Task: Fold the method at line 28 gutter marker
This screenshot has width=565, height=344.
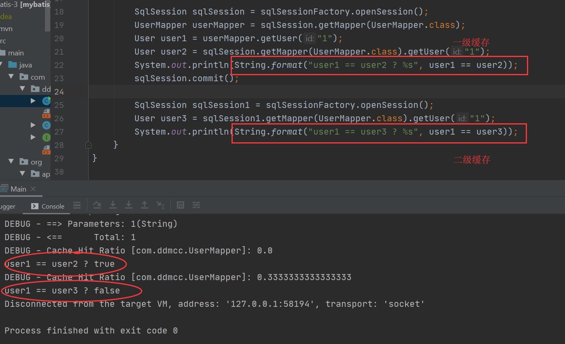Action: tap(88, 145)
